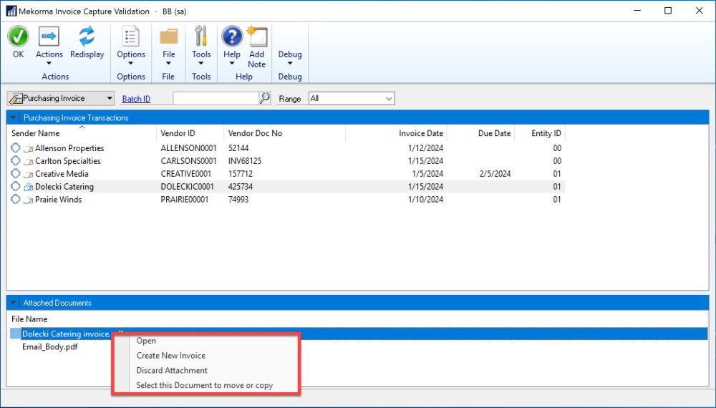Screen dimensions: 716x408
Task: Click the Dolecki Catering document icon
Action: point(29,187)
